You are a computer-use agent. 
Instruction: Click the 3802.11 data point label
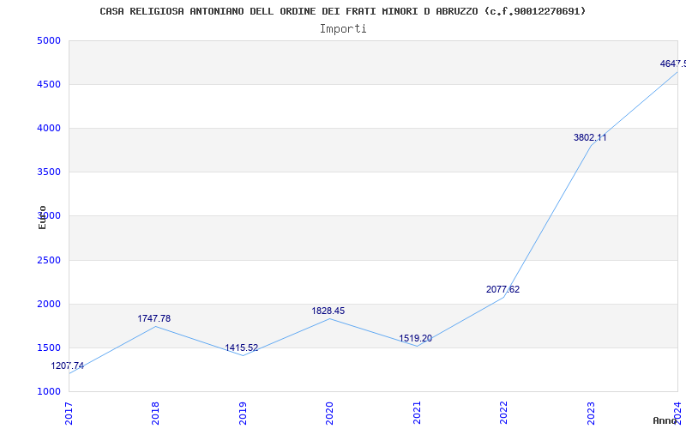tap(590, 137)
